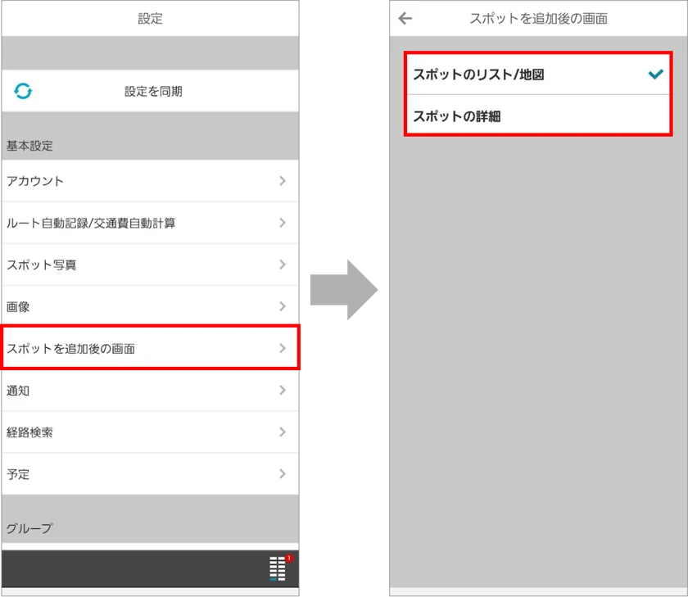Select the スポットの詳細 option
Image resolution: width=688 pixels, height=597 pixels.
pos(538,115)
